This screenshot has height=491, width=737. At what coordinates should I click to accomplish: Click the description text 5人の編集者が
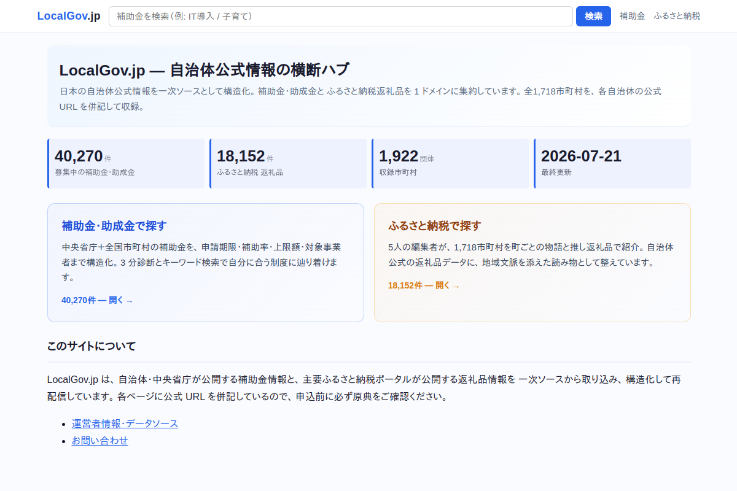(x=531, y=255)
